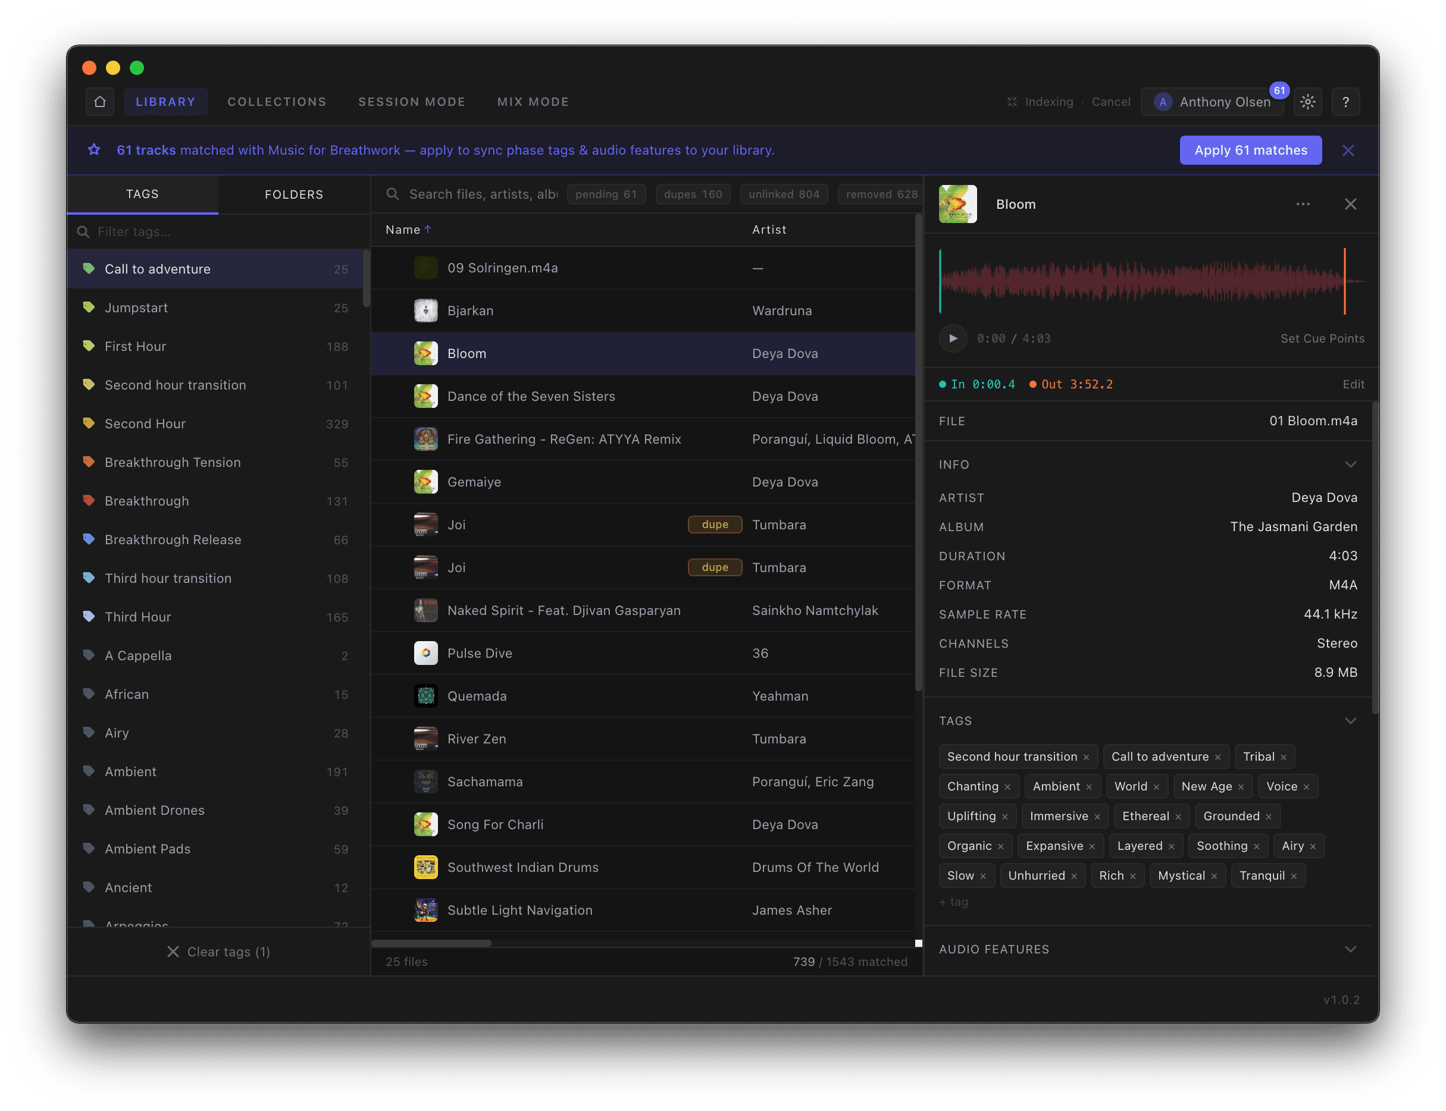Remove the Mystical tag from Bloom
Viewport: 1446px width, 1111px height.
tap(1214, 876)
